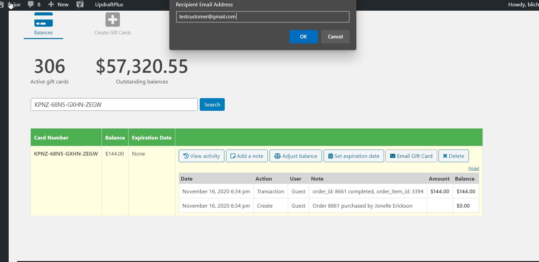Click the plus icon next to New
This screenshot has width=539, height=262.
(51, 4)
